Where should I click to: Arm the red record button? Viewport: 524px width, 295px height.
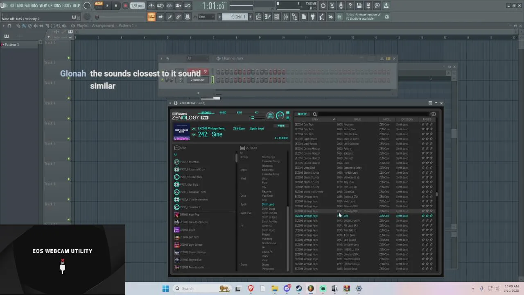click(125, 6)
